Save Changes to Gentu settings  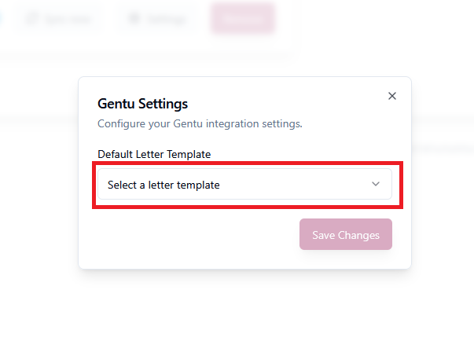(346, 234)
